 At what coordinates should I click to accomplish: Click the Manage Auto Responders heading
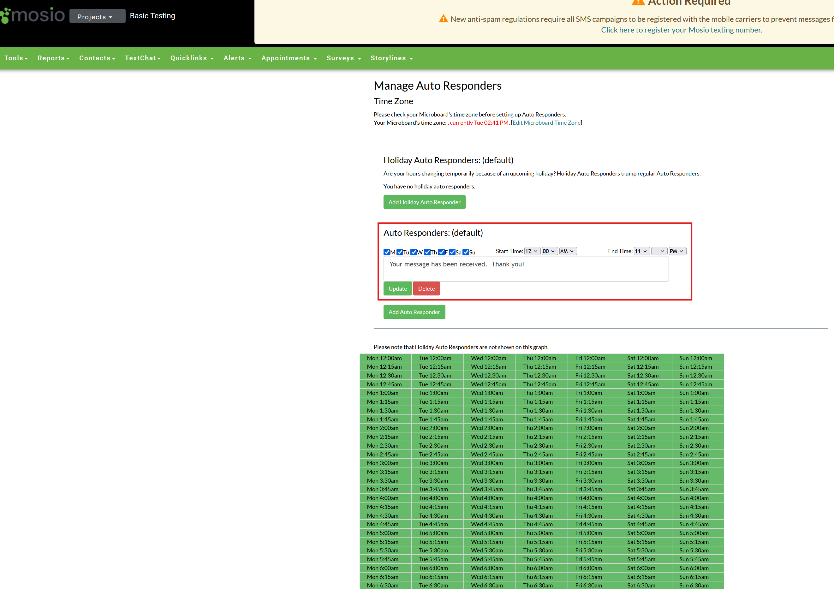438,86
